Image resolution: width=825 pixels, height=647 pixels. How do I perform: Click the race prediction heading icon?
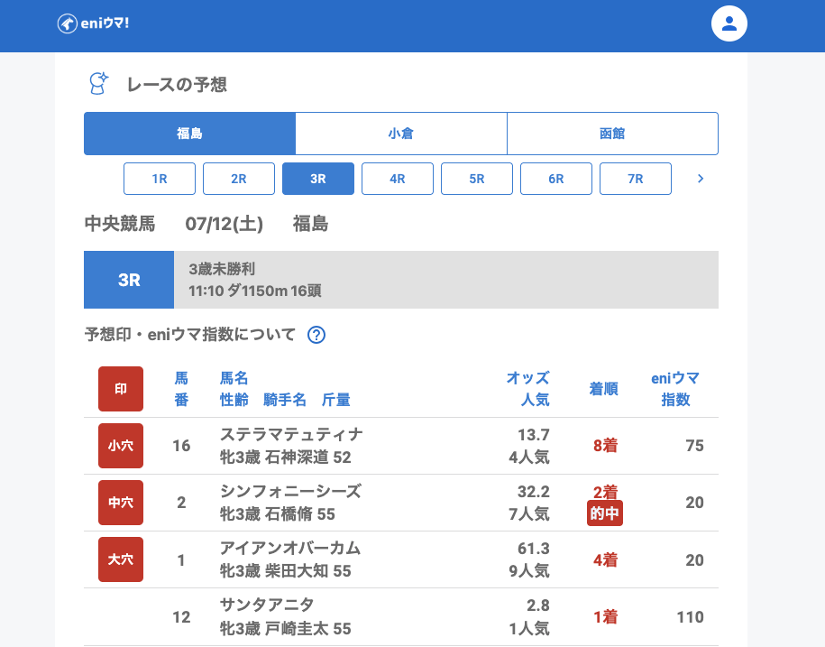point(97,84)
